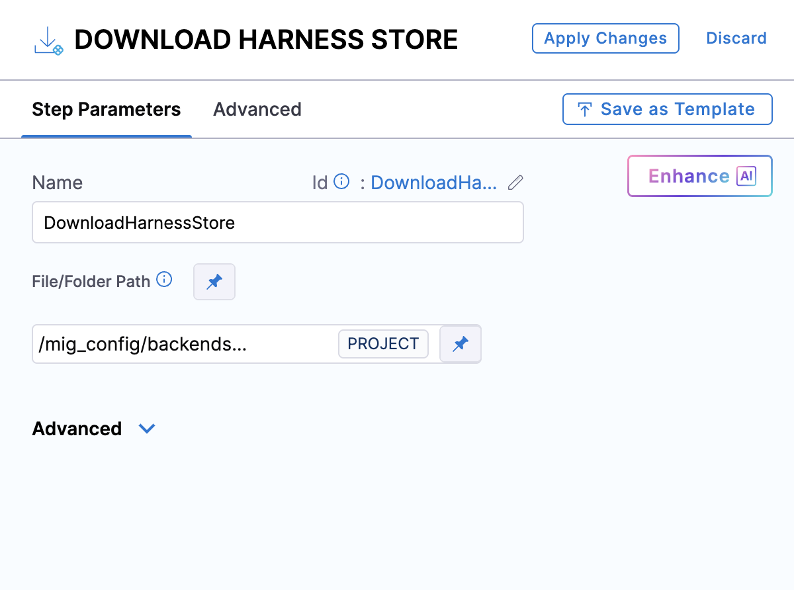The height and width of the screenshot is (590, 794).
Task: Click the Save as Template button
Action: tap(667, 109)
